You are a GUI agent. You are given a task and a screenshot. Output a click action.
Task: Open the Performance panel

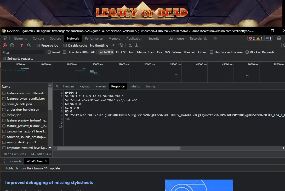[94, 38]
